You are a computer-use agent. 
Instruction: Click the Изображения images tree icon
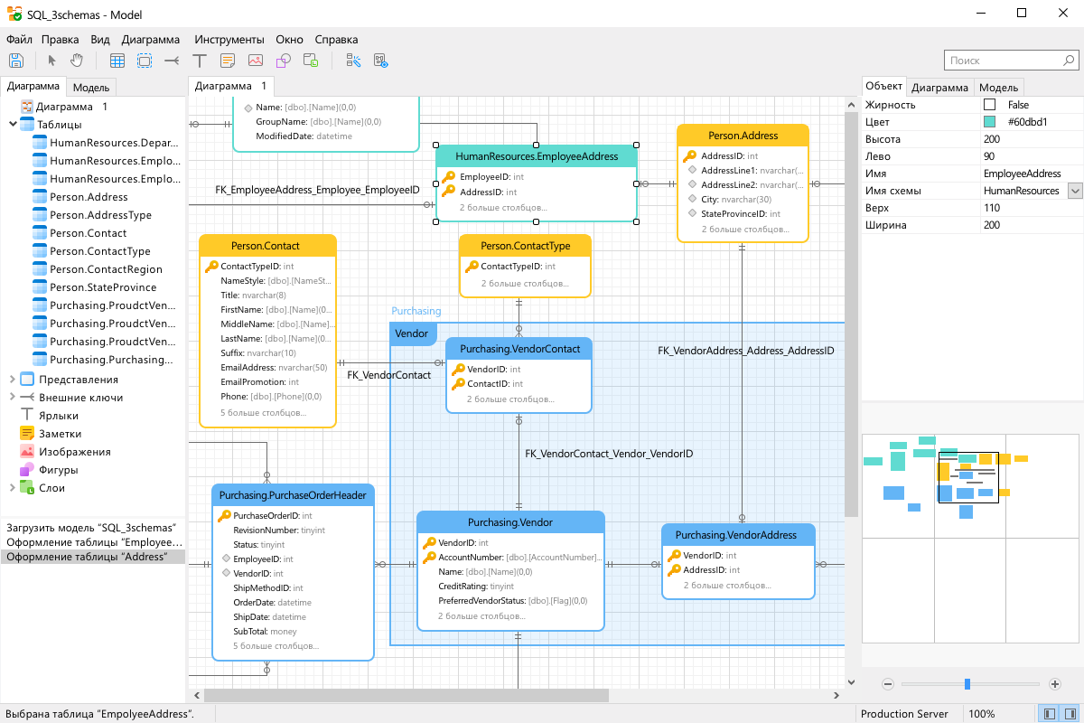click(26, 452)
